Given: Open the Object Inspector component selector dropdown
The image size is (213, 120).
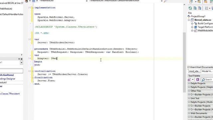Looking at the screenshot, I should pyautogui.click(x=21, y=63).
